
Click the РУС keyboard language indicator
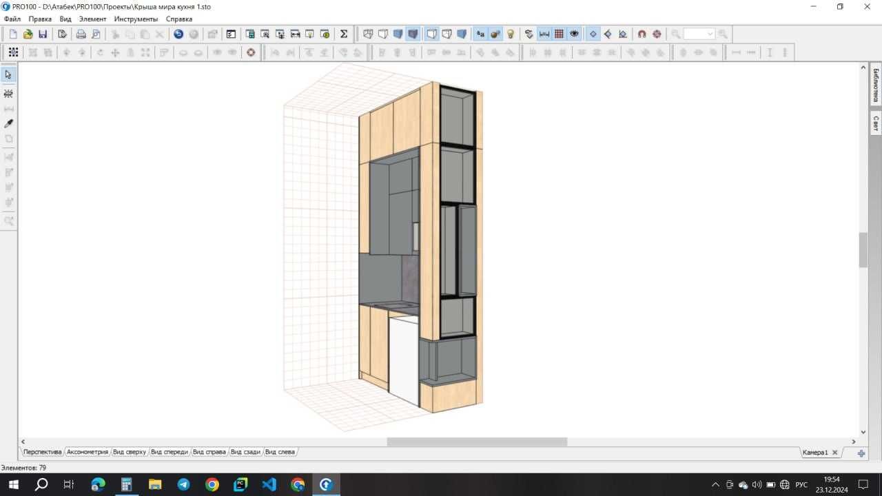[801, 484]
